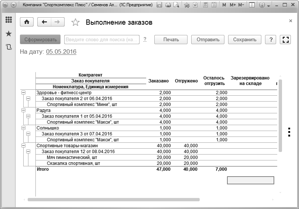The width and height of the screenshot is (299, 209).
Task: Click the split panels layout icon
Action: click(252, 5)
